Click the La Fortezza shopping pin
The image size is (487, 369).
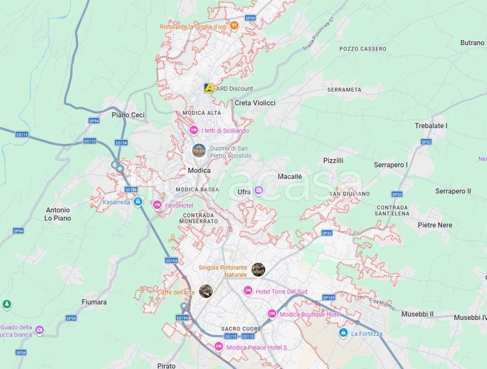coord(343,333)
